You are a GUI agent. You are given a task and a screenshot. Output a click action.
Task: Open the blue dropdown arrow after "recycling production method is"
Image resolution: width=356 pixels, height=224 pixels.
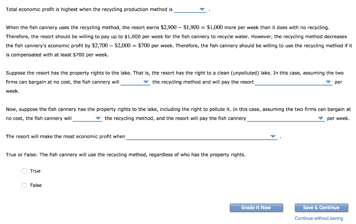(x=202, y=10)
